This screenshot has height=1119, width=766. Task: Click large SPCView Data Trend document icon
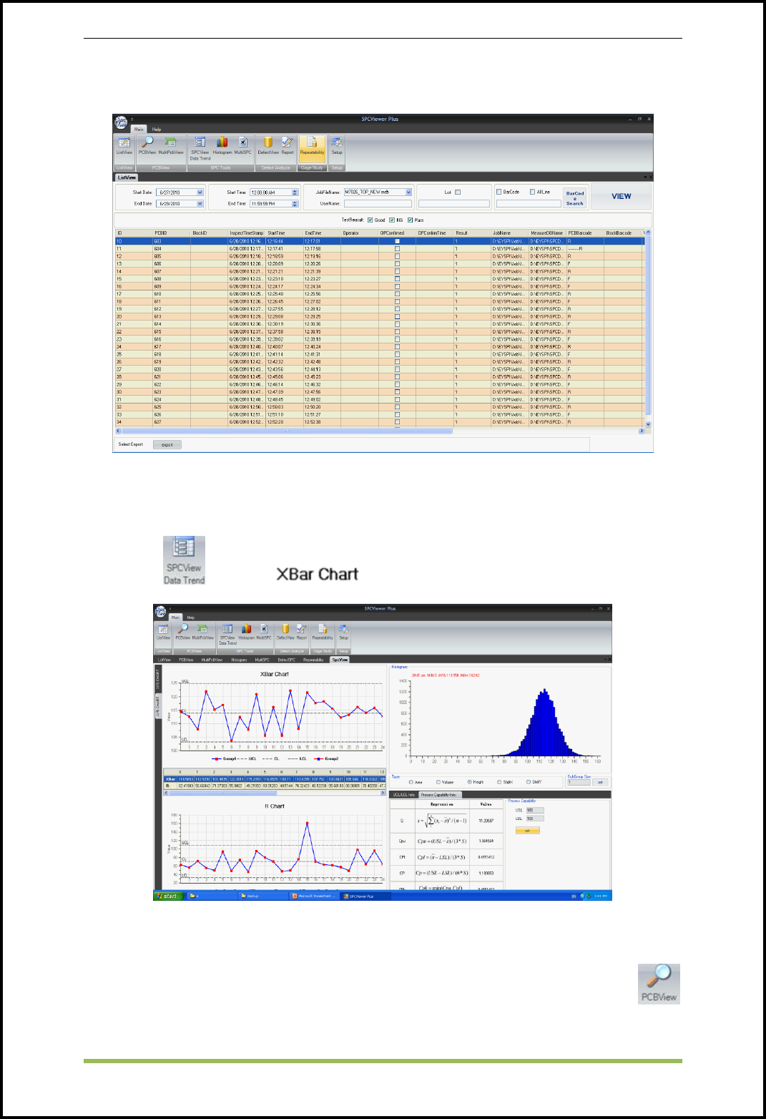point(185,560)
